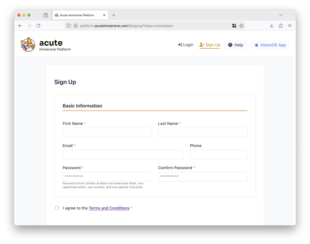The height and width of the screenshot is (244, 310).
Task: Open the Help button
Action: coord(236,45)
